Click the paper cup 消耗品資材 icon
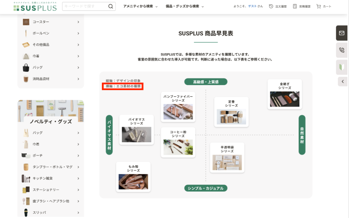The image size is (349, 218). point(26,79)
